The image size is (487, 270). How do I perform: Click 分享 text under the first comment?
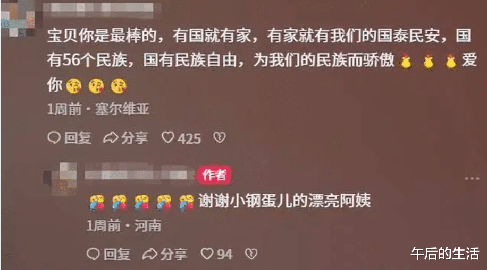135,137
